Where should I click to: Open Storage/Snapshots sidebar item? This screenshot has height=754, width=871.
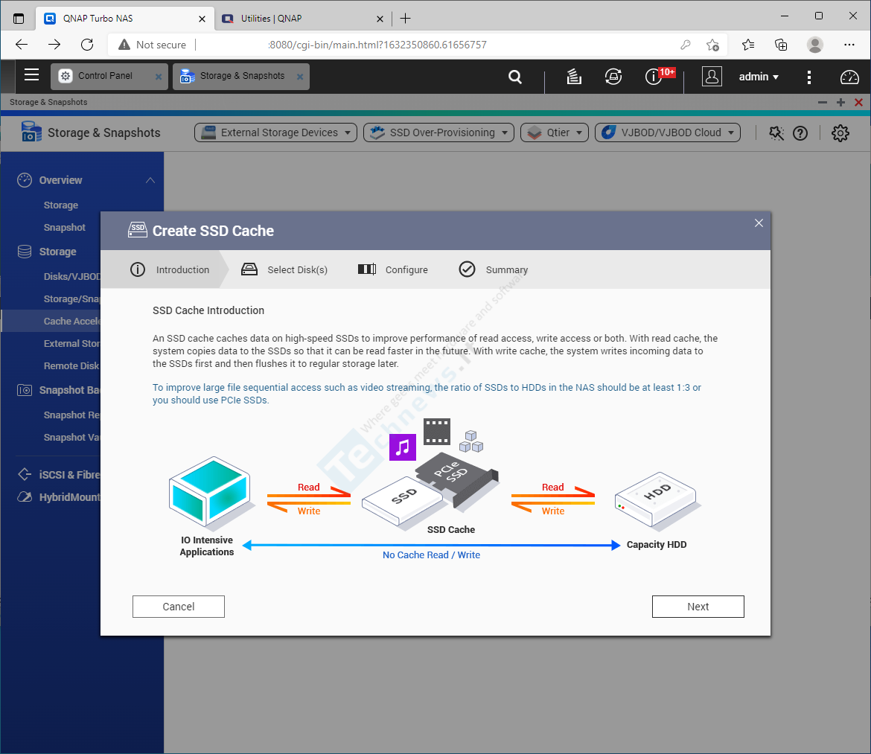click(71, 298)
